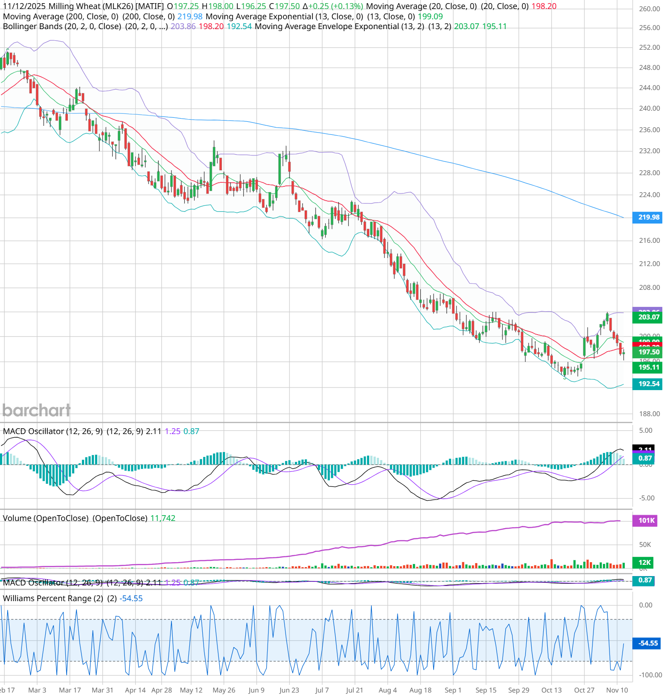Click the purple 101K volume tag

click(x=646, y=521)
